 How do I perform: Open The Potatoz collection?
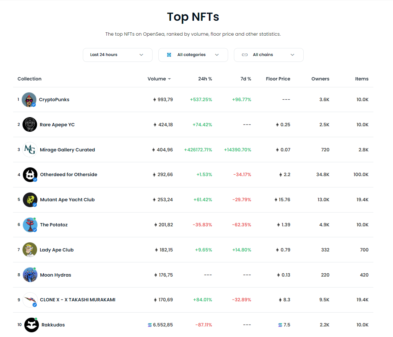(54, 225)
